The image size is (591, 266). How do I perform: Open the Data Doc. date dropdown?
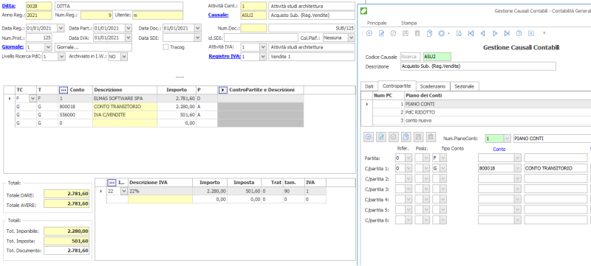pos(197,28)
